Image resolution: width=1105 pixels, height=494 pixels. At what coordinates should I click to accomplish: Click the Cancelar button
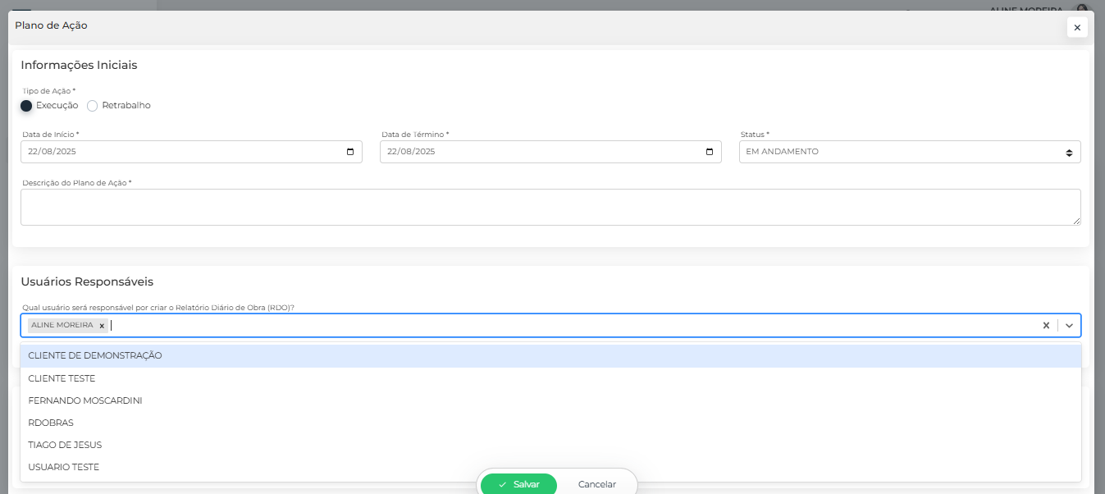[596, 484]
